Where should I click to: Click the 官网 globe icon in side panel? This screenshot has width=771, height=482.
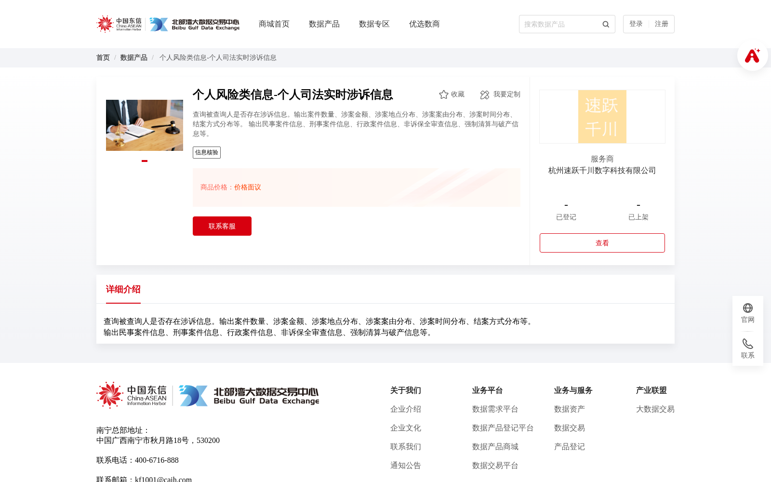748,308
